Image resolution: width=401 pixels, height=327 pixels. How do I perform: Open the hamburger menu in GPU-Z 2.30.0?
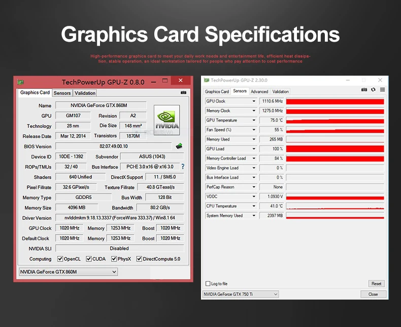coord(382,89)
